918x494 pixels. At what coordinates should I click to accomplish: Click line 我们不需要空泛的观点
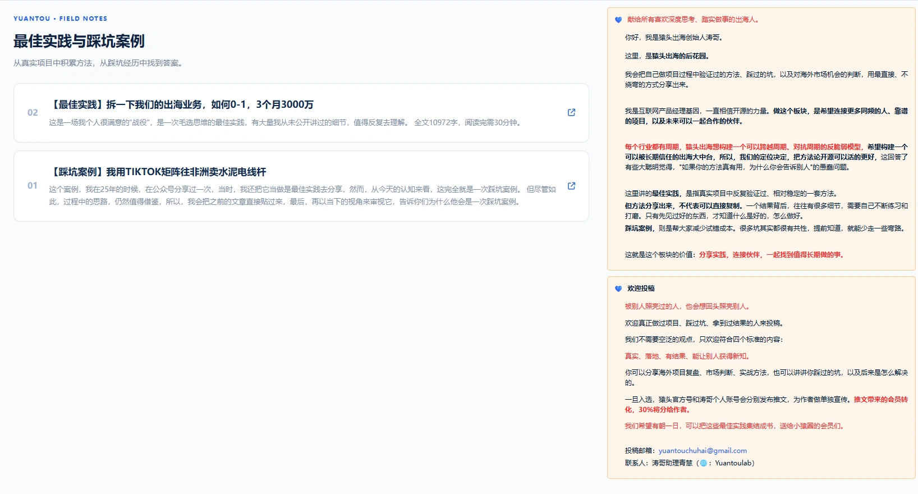point(704,340)
